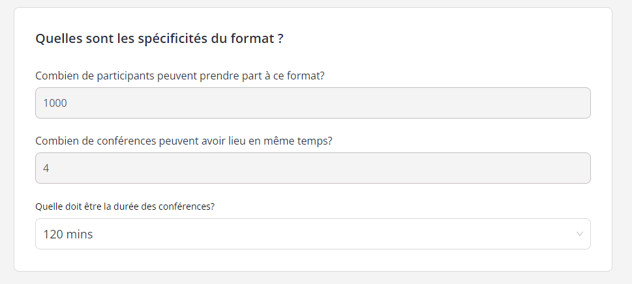Click the "1000" value in participants field
The width and height of the screenshot is (632, 284).
click(x=55, y=103)
